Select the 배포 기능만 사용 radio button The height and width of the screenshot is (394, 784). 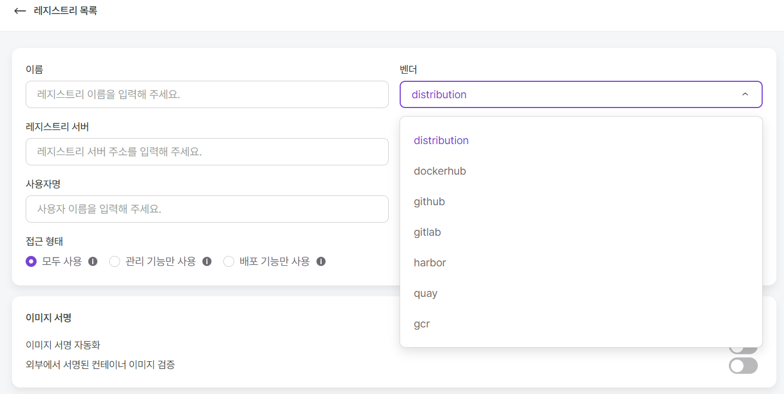(229, 261)
